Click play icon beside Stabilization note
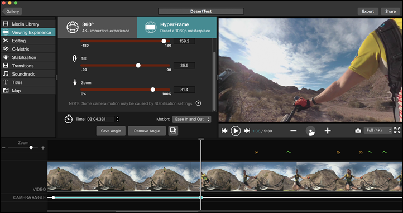The height and width of the screenshot is (213, 403). [198, 103]
